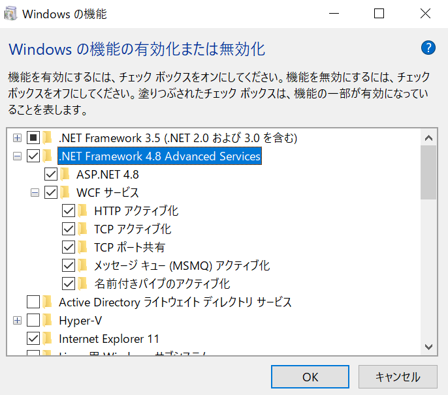Click folder icon beside WCF サービス
Screen dimensions: 448x395
click(65, 193)
